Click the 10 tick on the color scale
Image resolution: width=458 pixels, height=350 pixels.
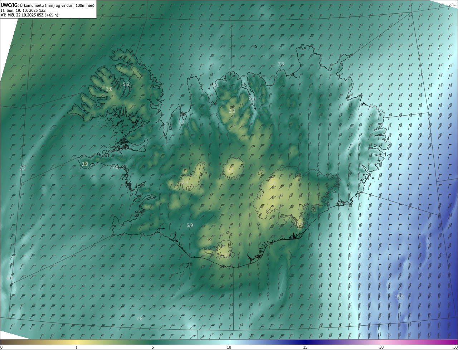click(229, 347)
